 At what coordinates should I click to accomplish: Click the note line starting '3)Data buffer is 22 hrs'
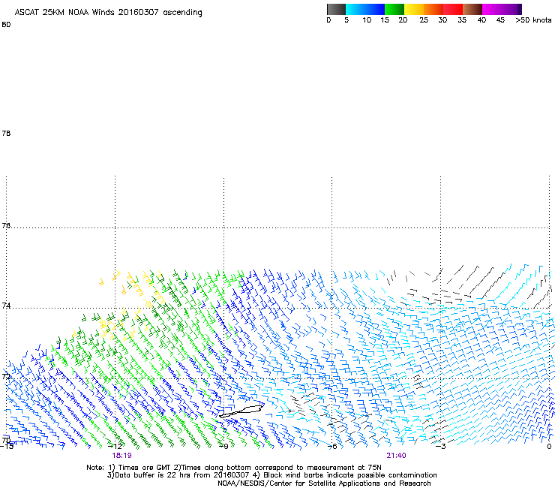point(271,475)
